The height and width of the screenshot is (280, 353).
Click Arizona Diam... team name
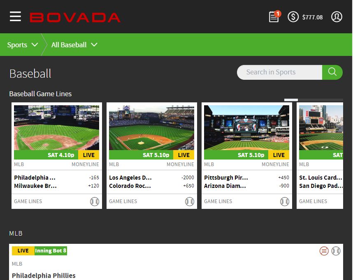click(225, 186)
